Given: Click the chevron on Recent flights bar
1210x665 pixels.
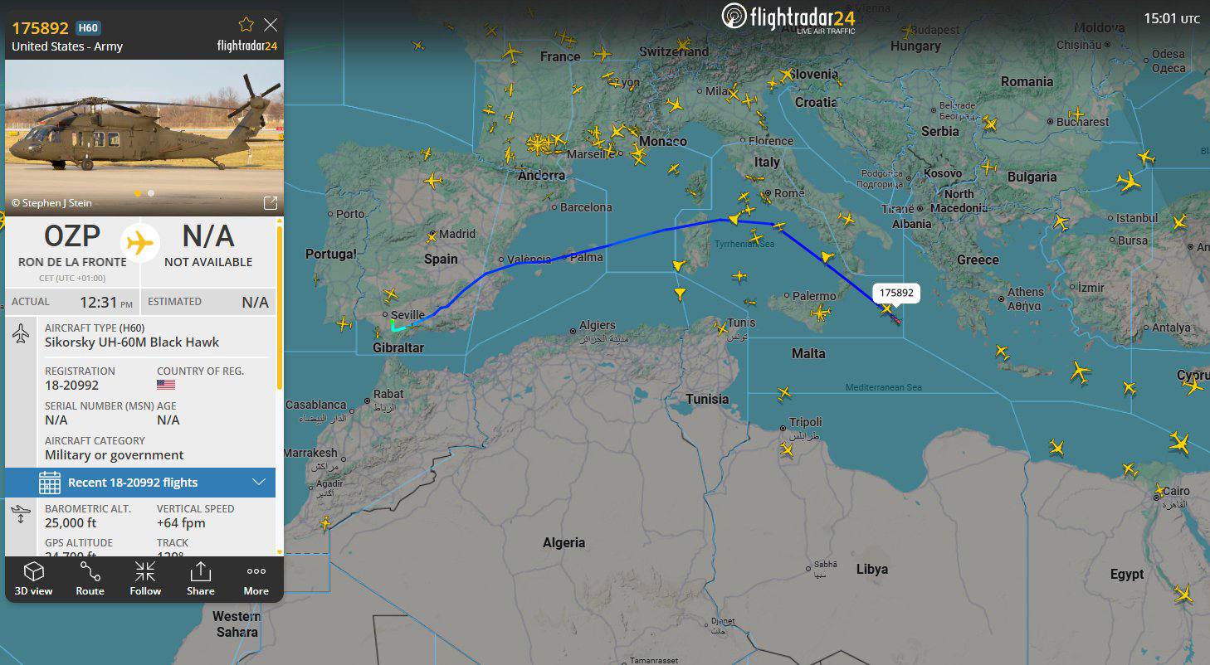Looking at the screenshot, I should (x=258, y=483).
